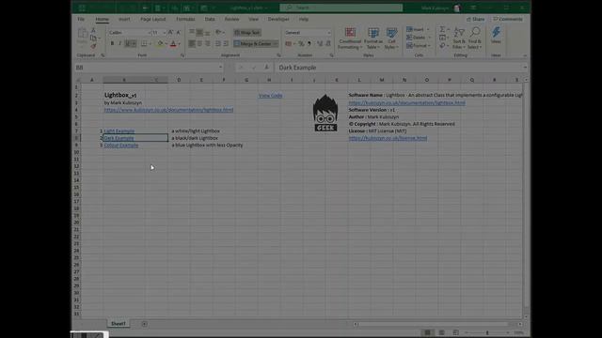602x338 pixels.
Task: Click the Decrease Indent icon
Action: click(217, 44)
